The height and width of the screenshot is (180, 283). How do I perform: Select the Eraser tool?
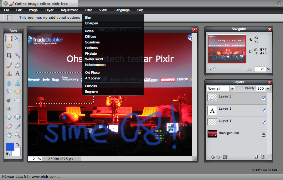[9, 127]
